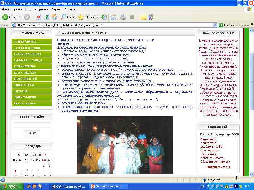The image size is (254, 190).
Task: Open the Газета "Шпалс" section
Action: (32, 42)
